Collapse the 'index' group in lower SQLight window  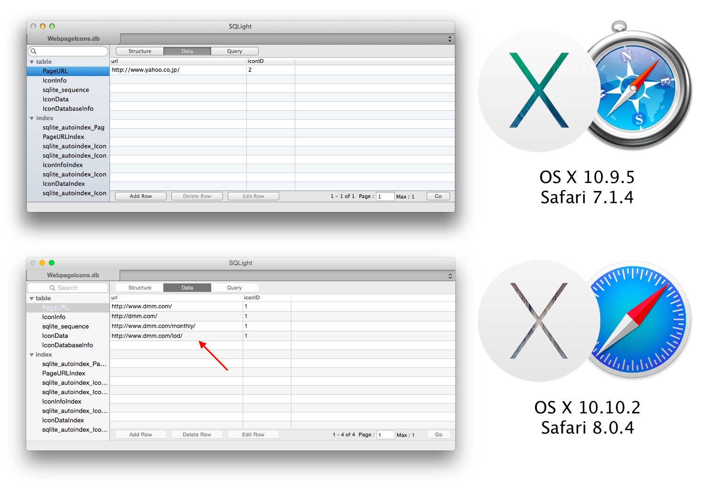pyautogui.click(x=31, y=355)
